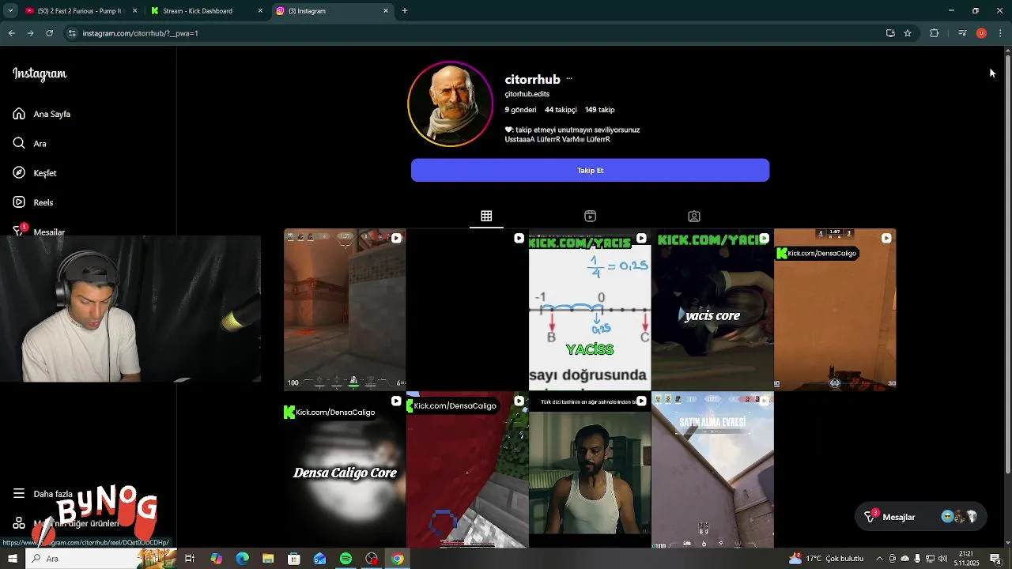The image size is (1012, 569).
Task: Open Microsoft Store from taskbar
Action: [294, 559]
